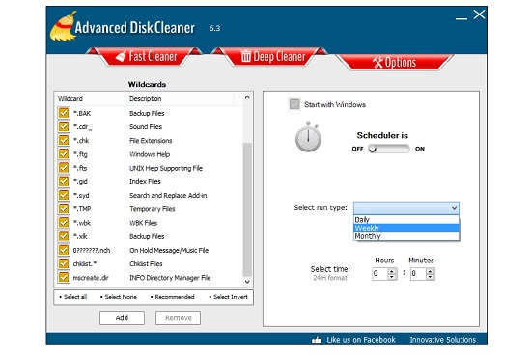Choose Daily from the run type list
Image resolution: width=531 pixels, height=357 pixels.
coord(406,220)
